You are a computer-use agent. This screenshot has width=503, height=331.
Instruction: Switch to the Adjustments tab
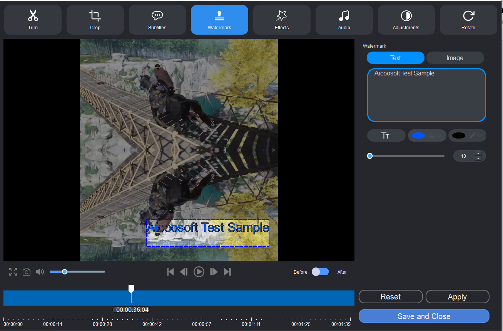(406, 20)
